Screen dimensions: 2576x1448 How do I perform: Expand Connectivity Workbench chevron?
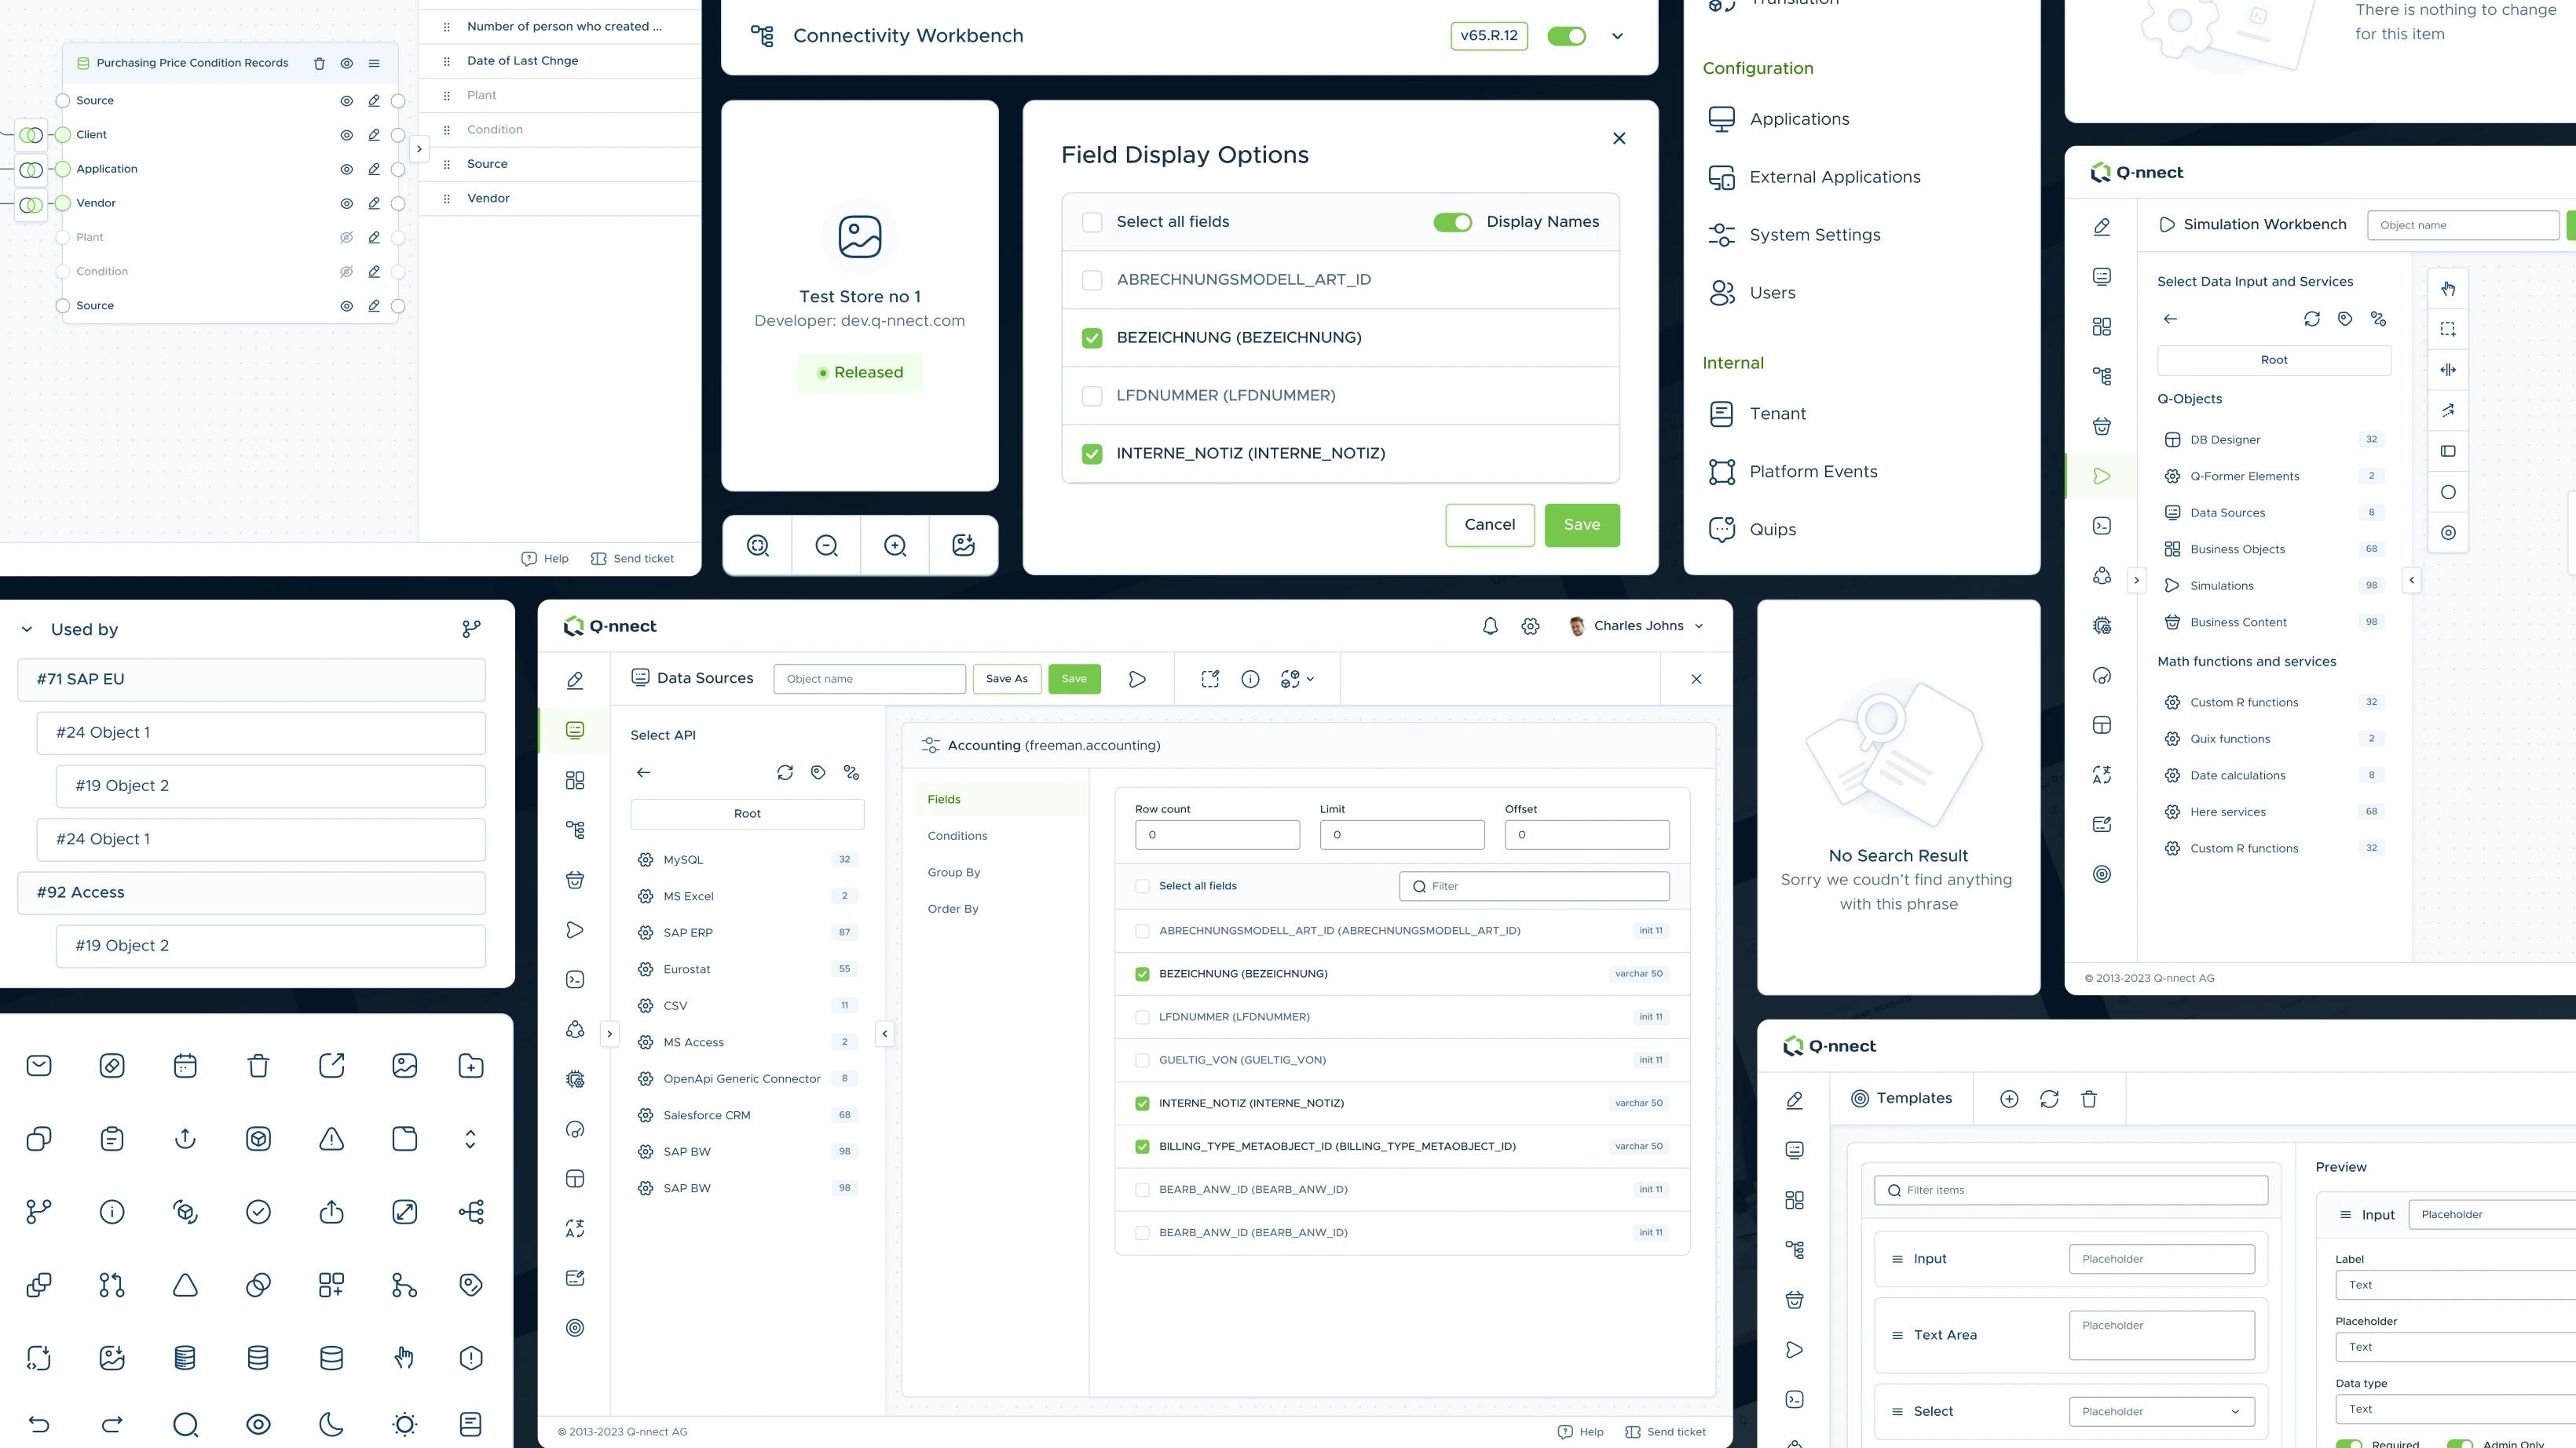coord(1617,36)
